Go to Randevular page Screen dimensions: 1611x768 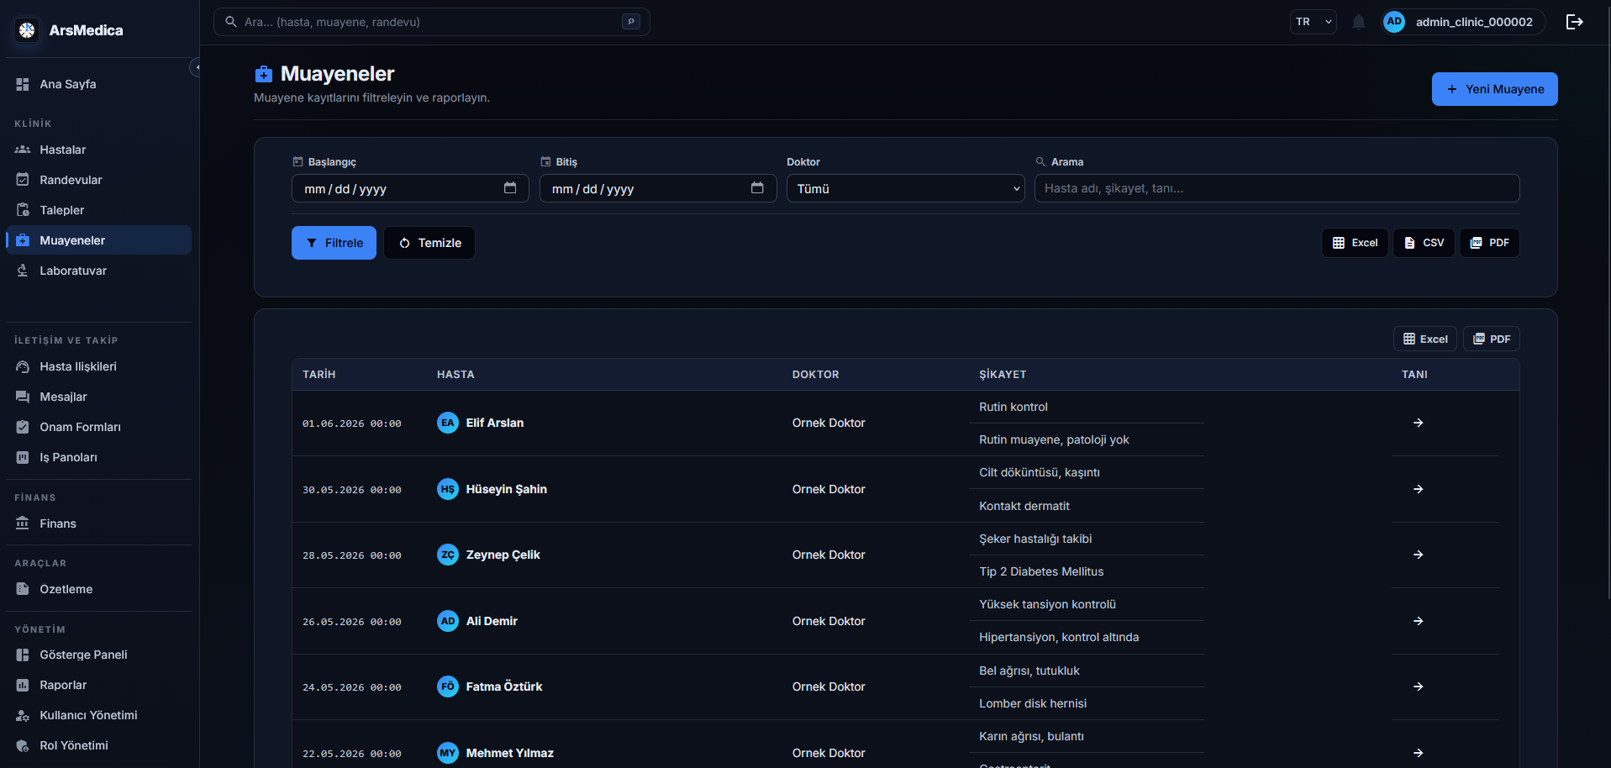pyautogui.click(x=98, y=180)
